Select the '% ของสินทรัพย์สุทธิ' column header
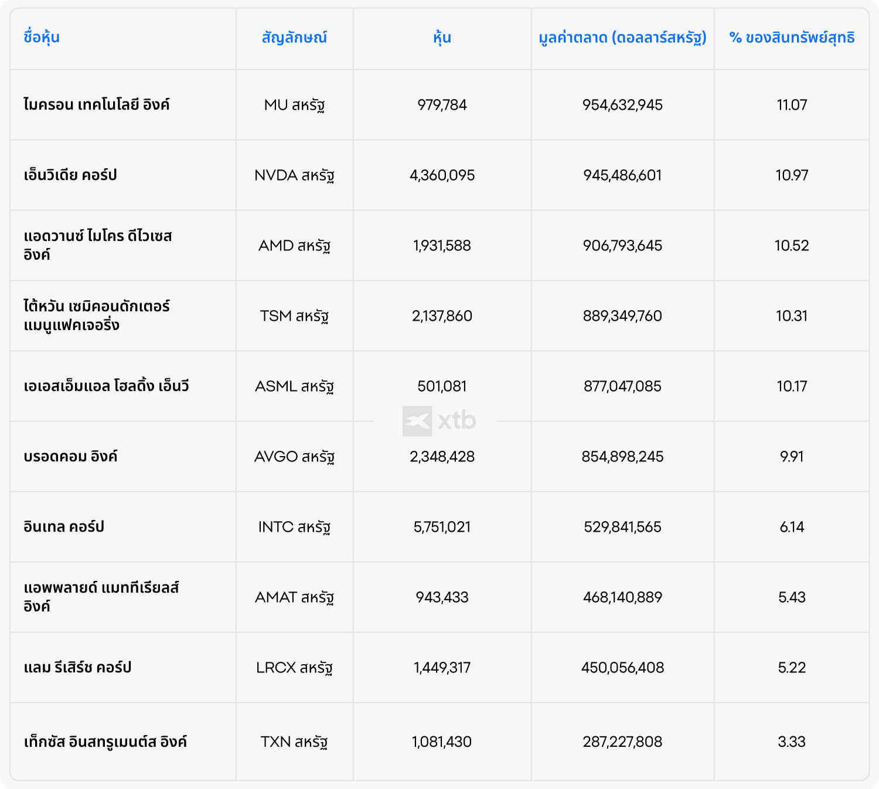Screen dimensions: 879x789 (x=792, y=38)
